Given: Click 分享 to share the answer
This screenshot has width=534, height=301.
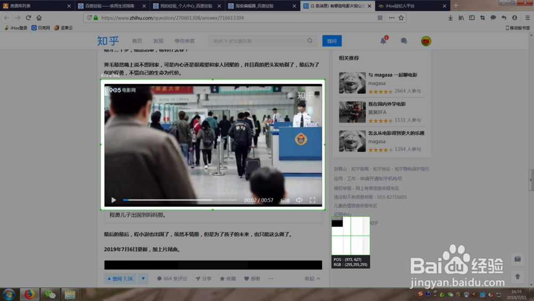Looking at the screenshot, I should 203,279.
